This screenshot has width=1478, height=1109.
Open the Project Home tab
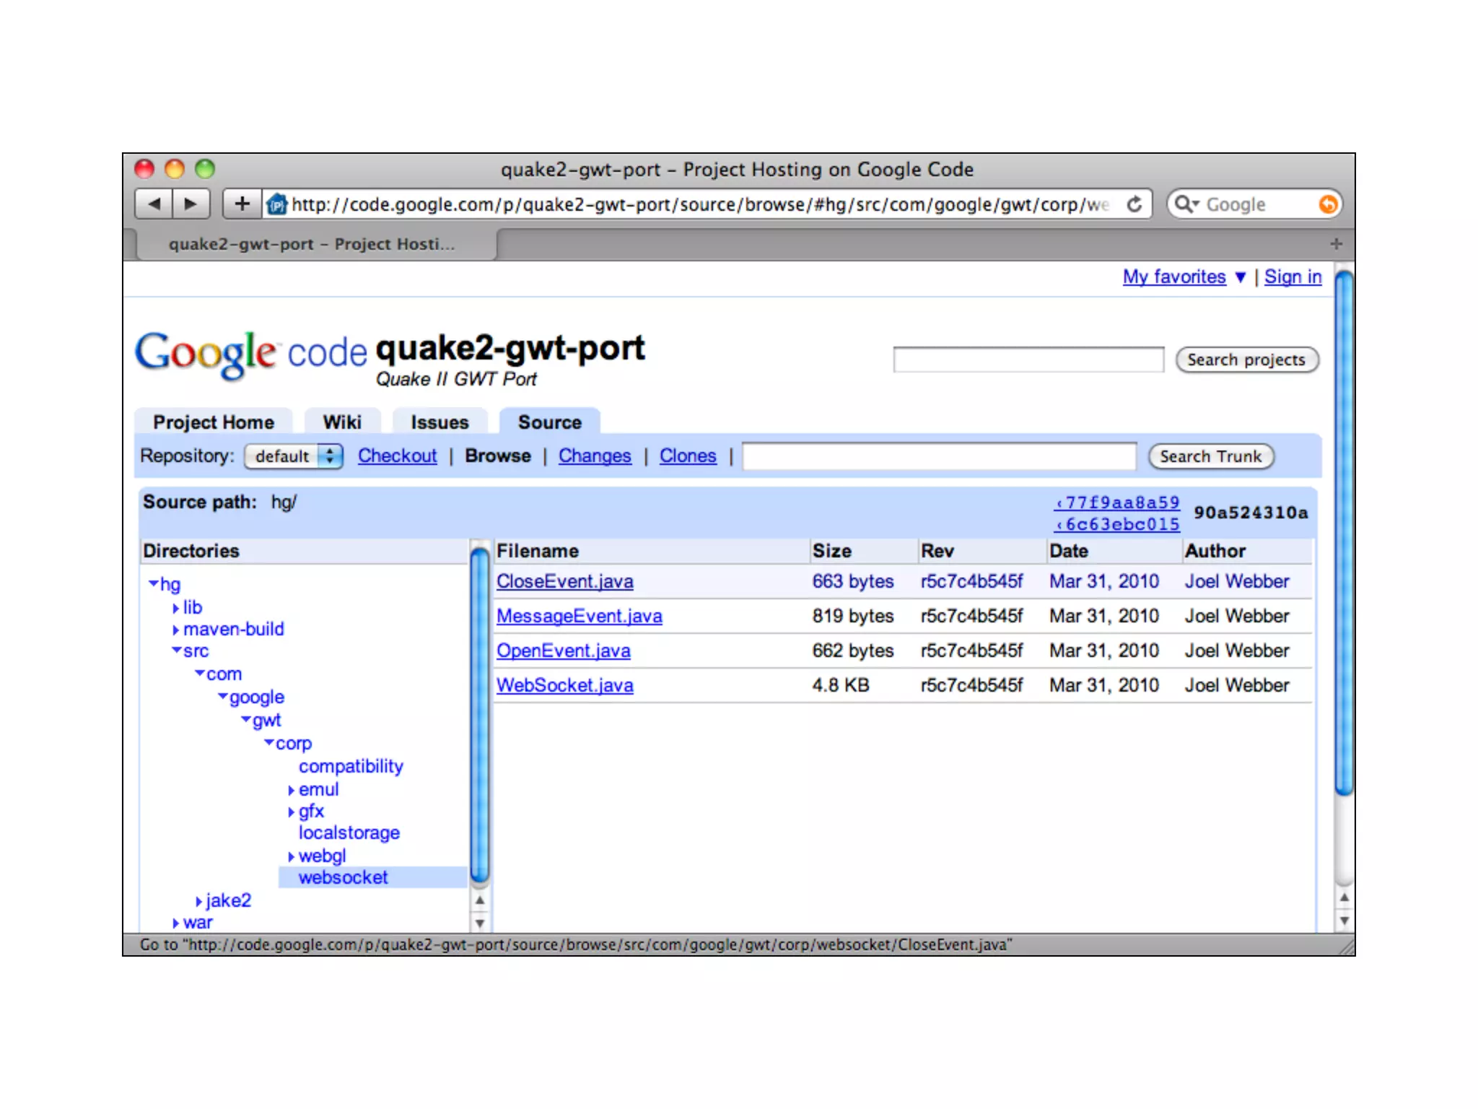214,422
